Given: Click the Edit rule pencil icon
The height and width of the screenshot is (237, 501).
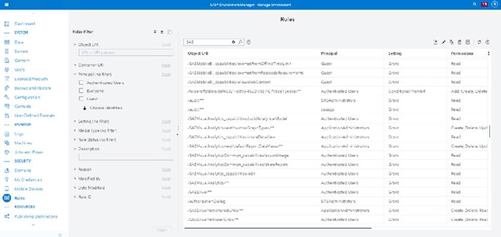Looking at the screenshot, I should point(444,42).
